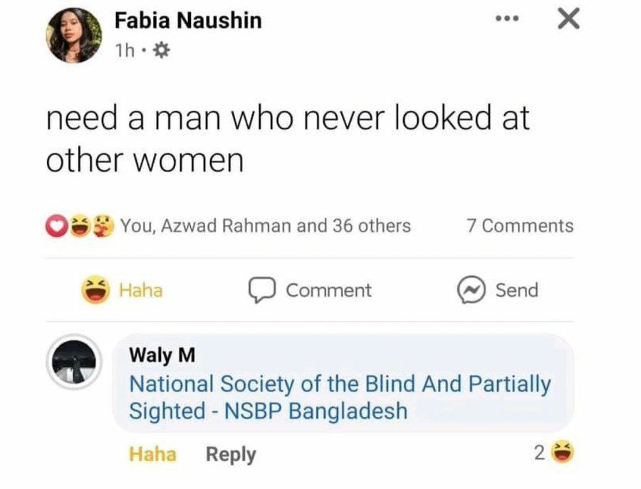Open the NSBP Bangladesh page link
This screenshot has height=489, width=641.
tap(339, 397)
